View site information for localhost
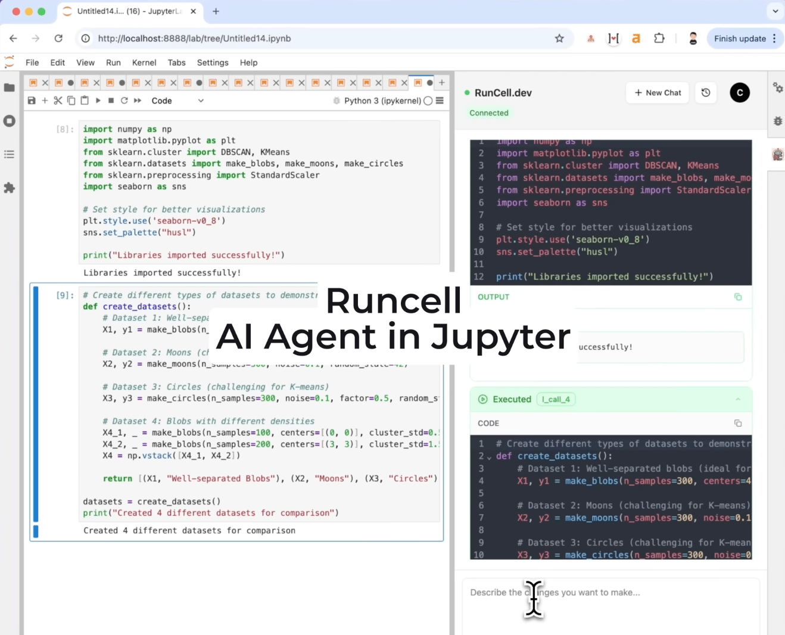Screen dimensions: 785x635 (x=86, y=38)
